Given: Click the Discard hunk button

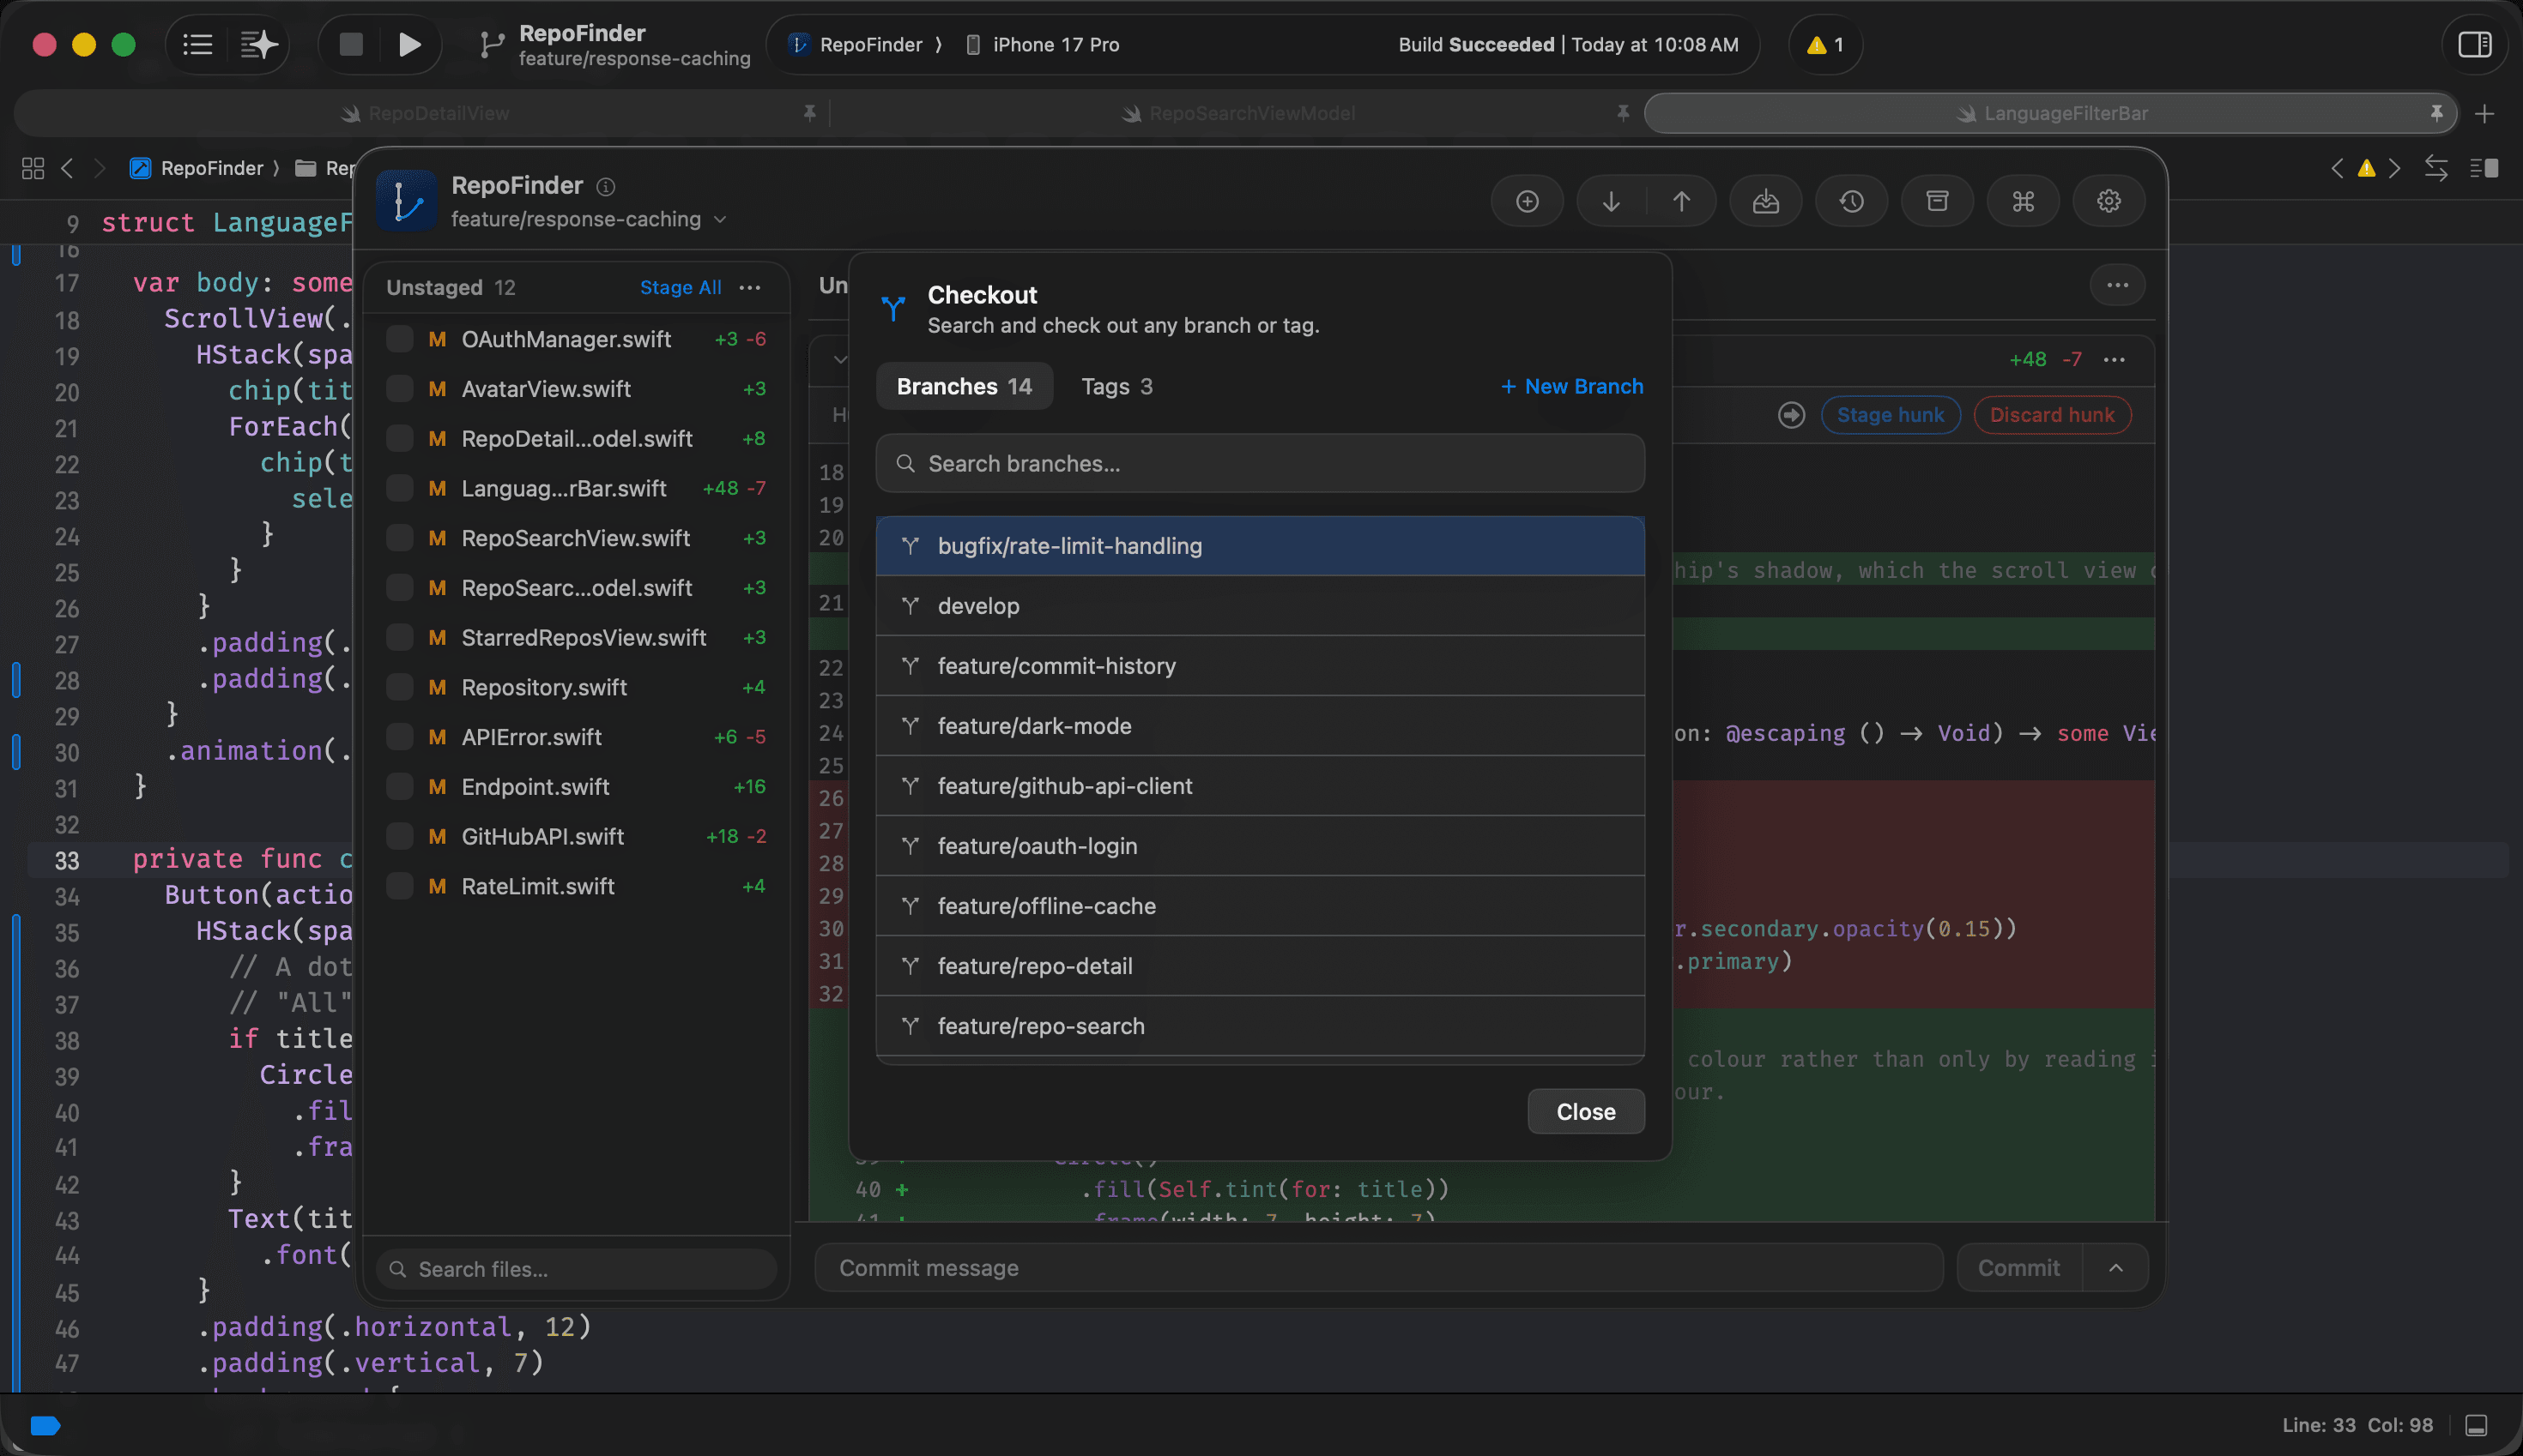Looking at the screenshot, I should tap(2052, 415).
